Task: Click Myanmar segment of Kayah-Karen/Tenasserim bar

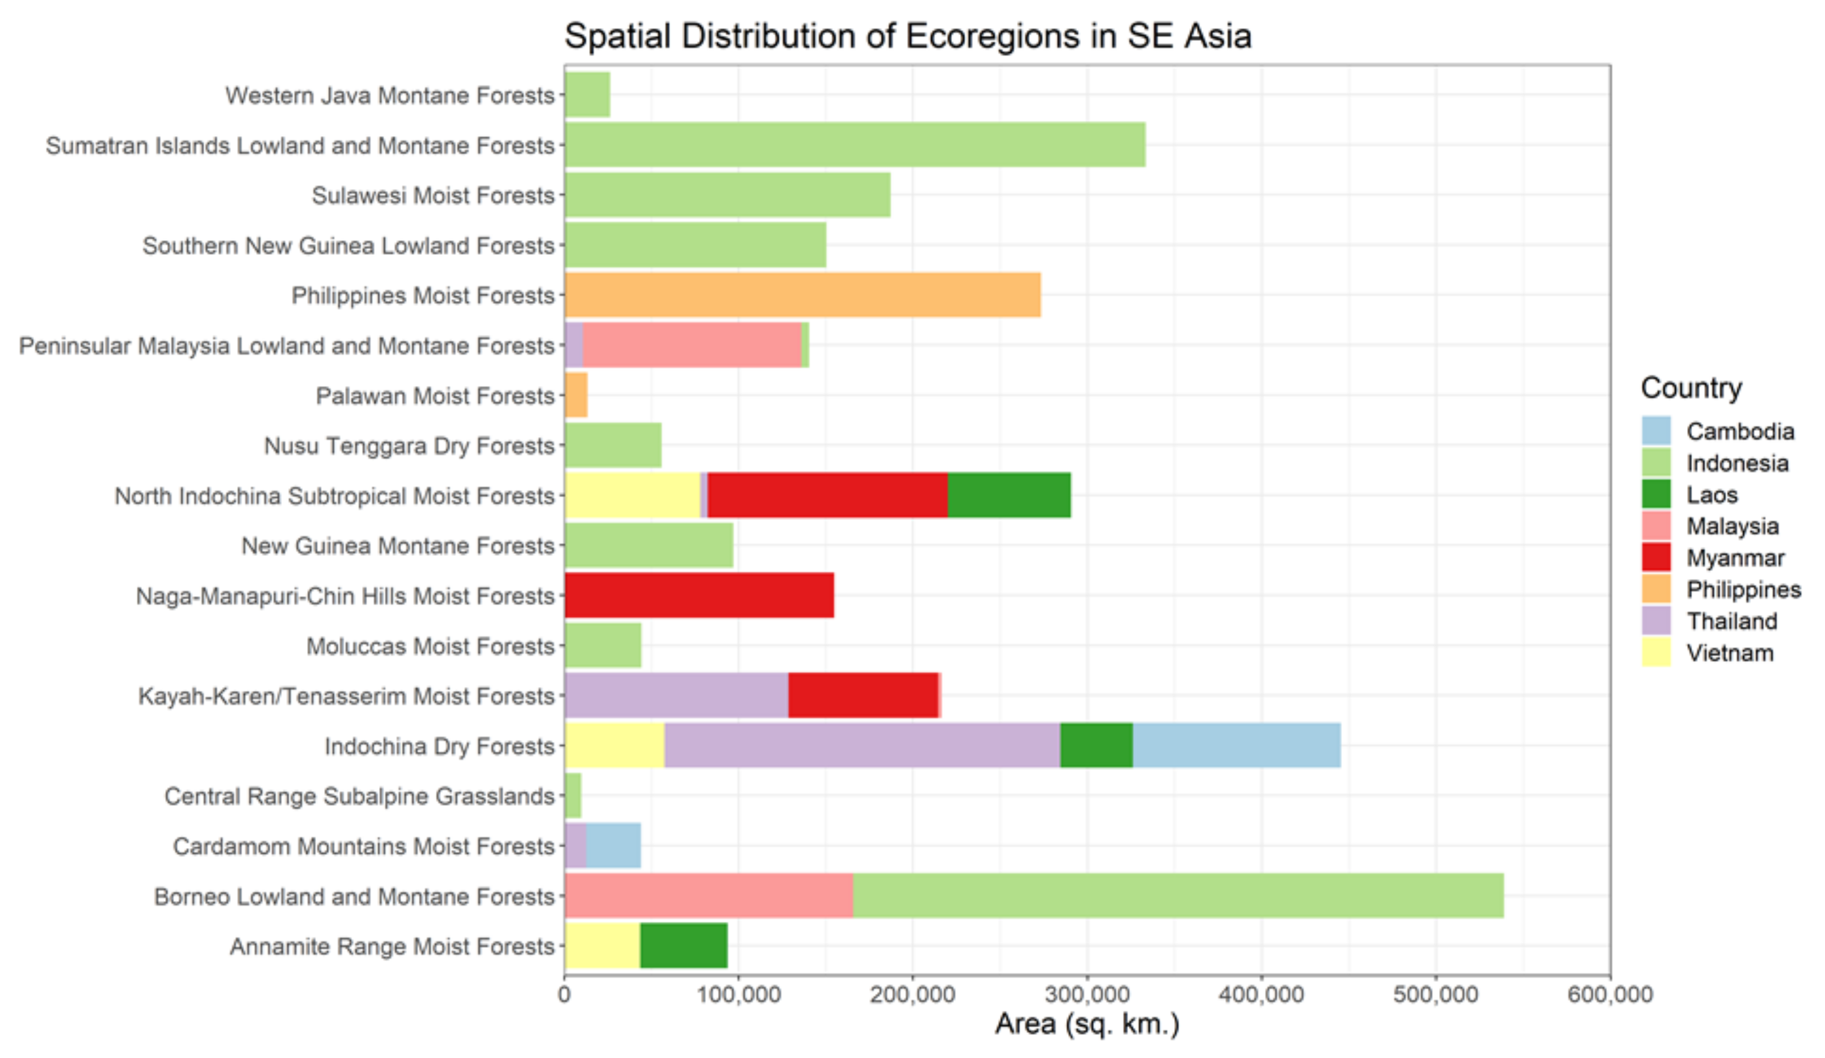Action: (863, 695)
